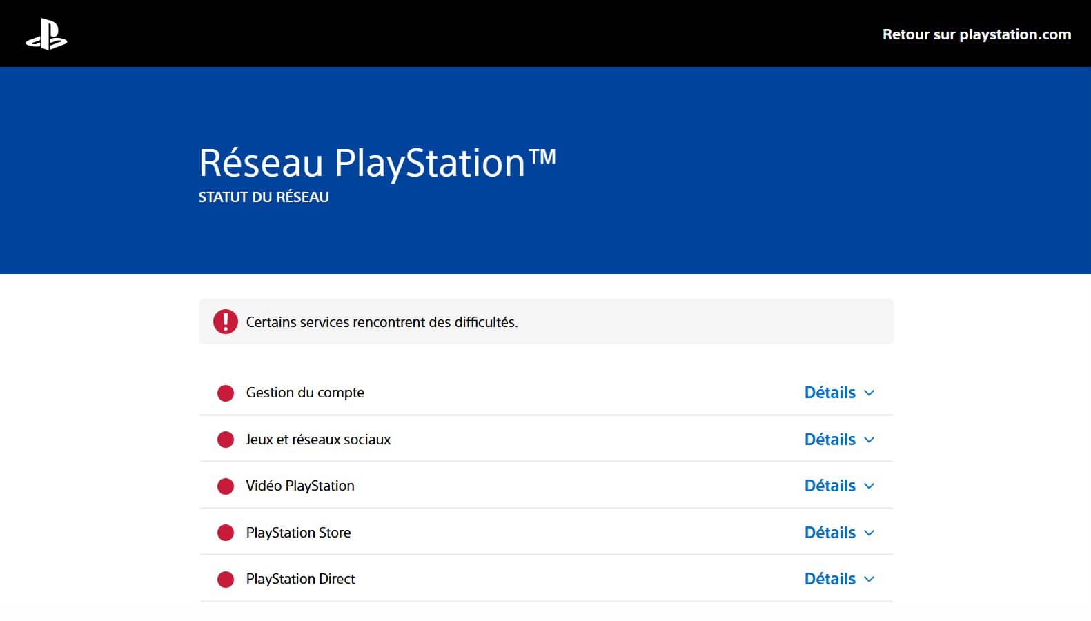This screenshot has height=621, width=1091.
Task: Click the red exclamation alert icon
Action: click(226, 322)
